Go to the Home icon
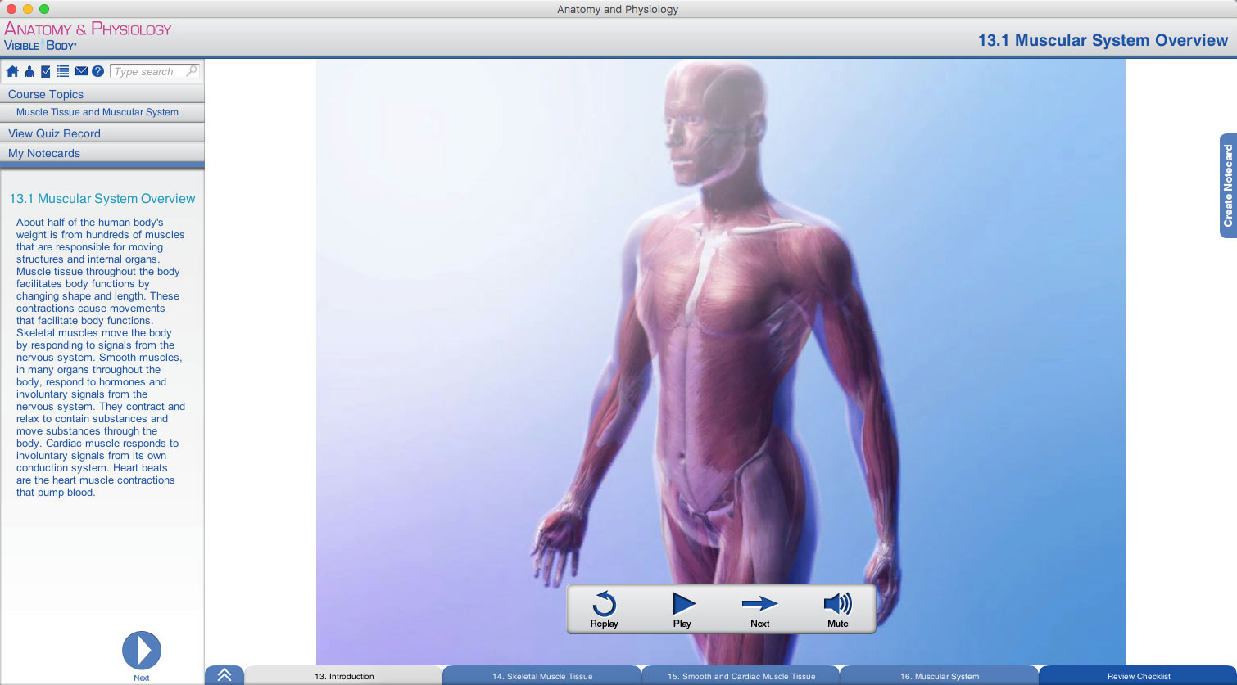 click(12, 72)
